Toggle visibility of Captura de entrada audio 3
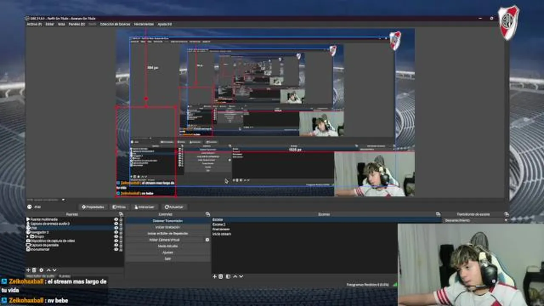This screenshot has width=544, height=306. pyautogui.click(x=116, y=224)
